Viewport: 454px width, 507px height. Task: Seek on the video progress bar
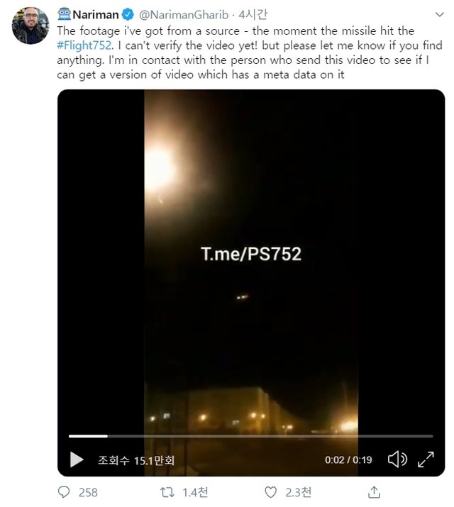250,436
